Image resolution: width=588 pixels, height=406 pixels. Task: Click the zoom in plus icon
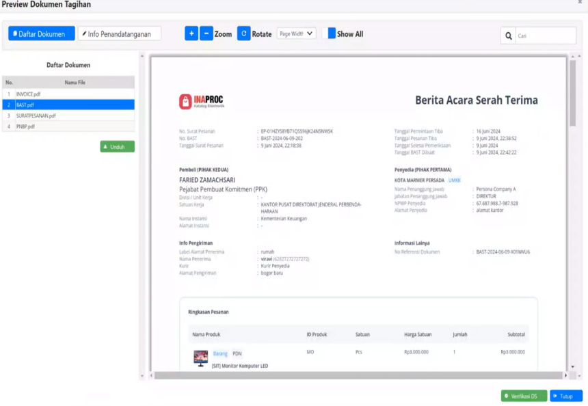click(x=191, y=33)
